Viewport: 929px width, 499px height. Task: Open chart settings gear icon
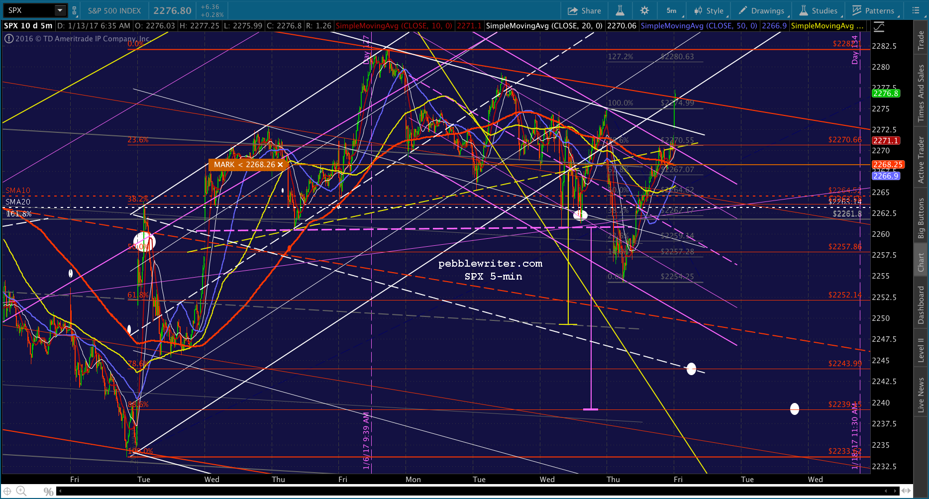pos(644,10)
